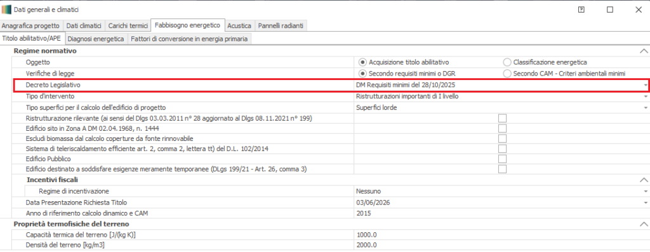Viewport: 650px width, 252px height.
Task: Click the Ristrutturazioni importanti di I livello value
Action: [x=407, y=96]
